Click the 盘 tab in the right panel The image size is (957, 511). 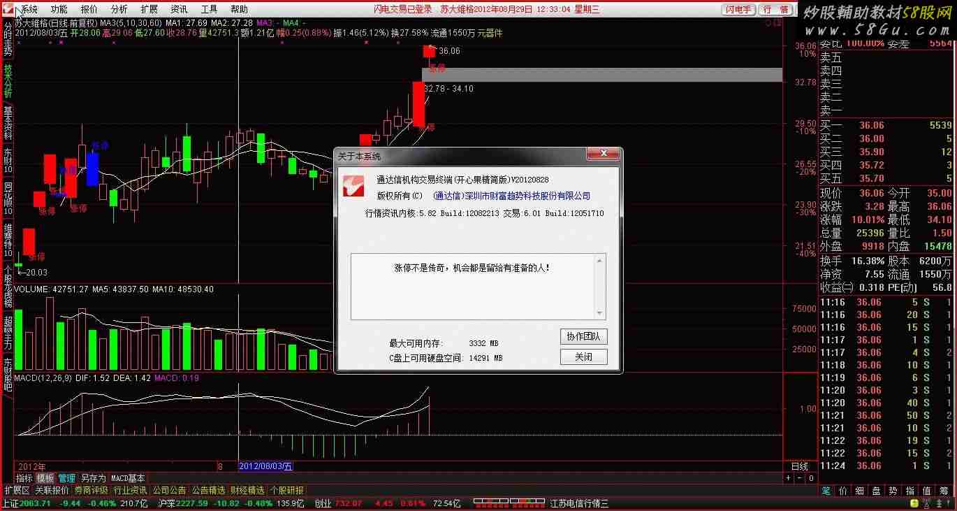click(877, 491)
